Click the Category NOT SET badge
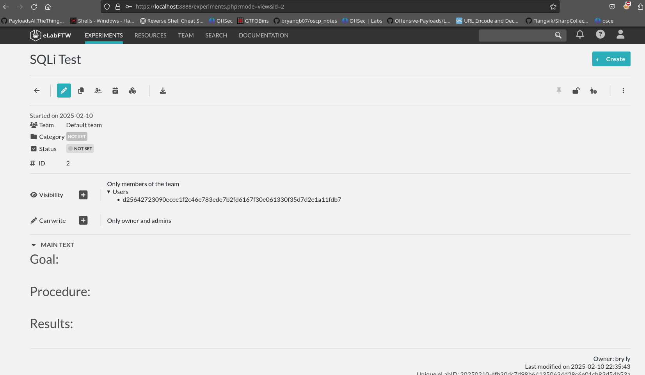The height and width of the screenshot is (375, 645). pos(77,137)
